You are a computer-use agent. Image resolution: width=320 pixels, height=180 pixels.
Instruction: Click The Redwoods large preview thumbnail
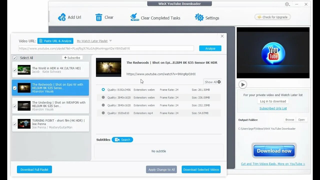click(x=108, y=67)
